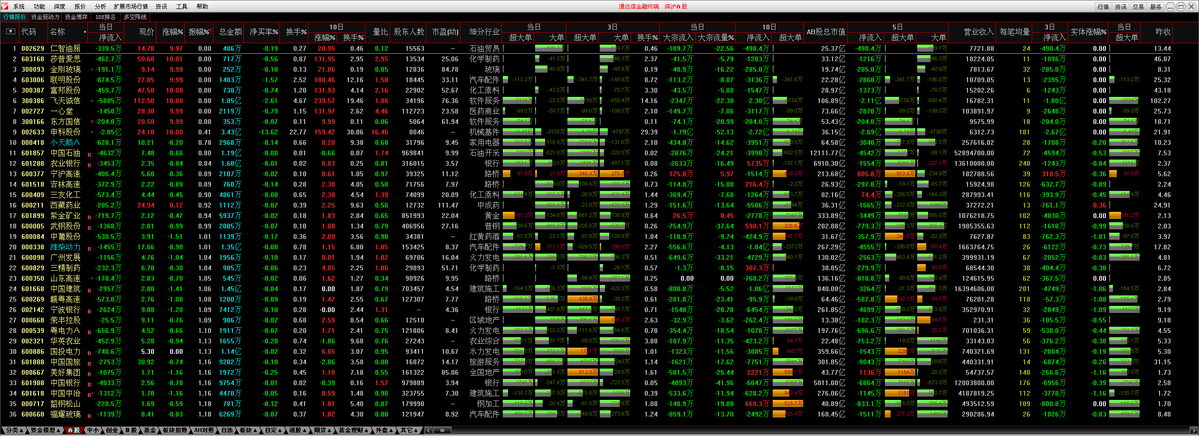Open the 帮助 menu
Screen dimensions: 1199x436
pyautogui.click(x=202, y=7)
